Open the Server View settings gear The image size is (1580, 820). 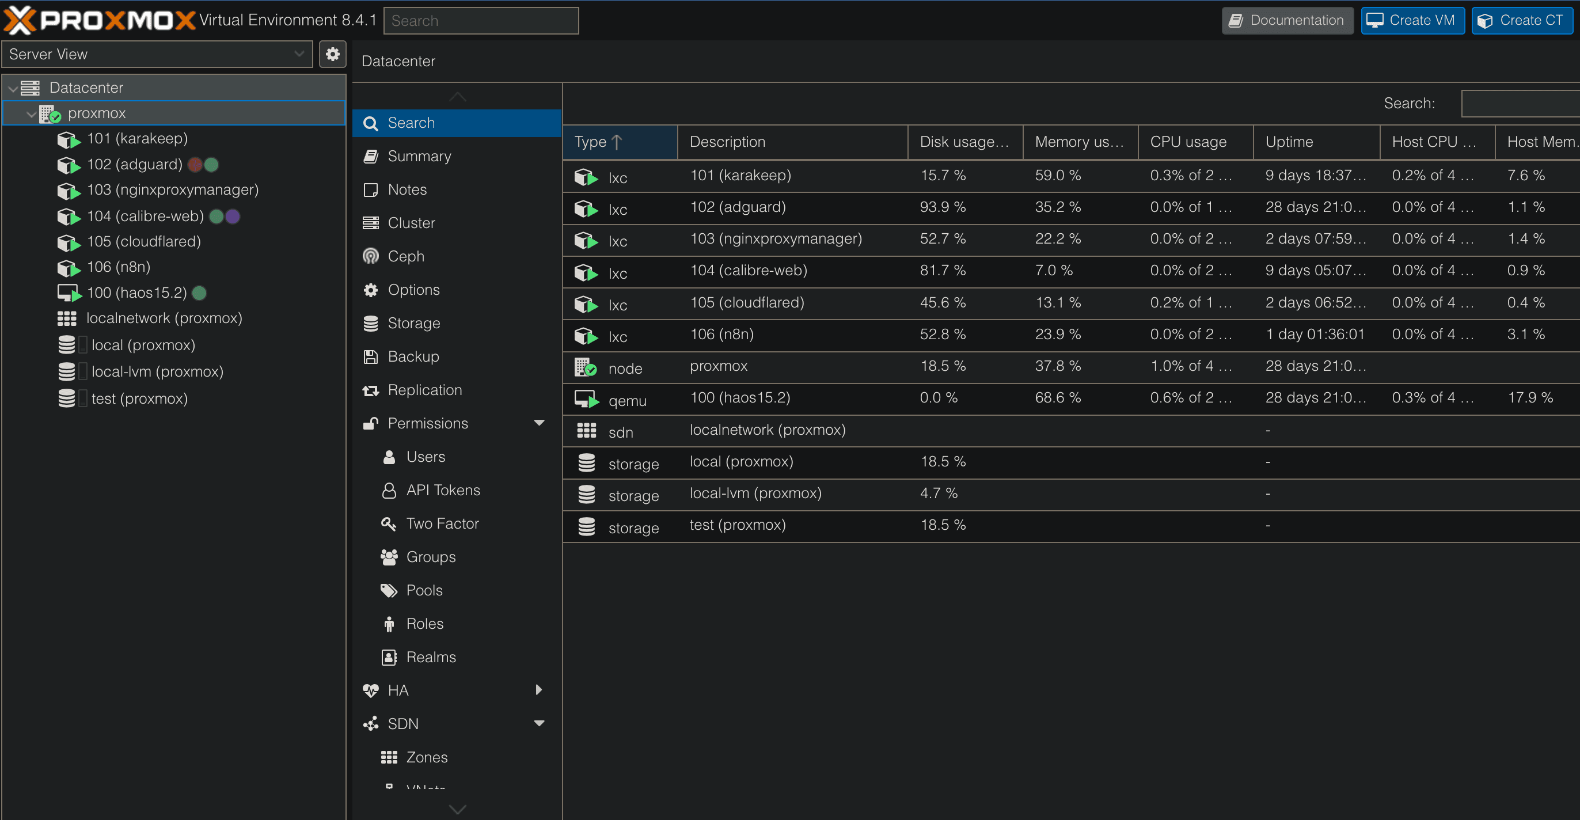[x=332, y=55]
